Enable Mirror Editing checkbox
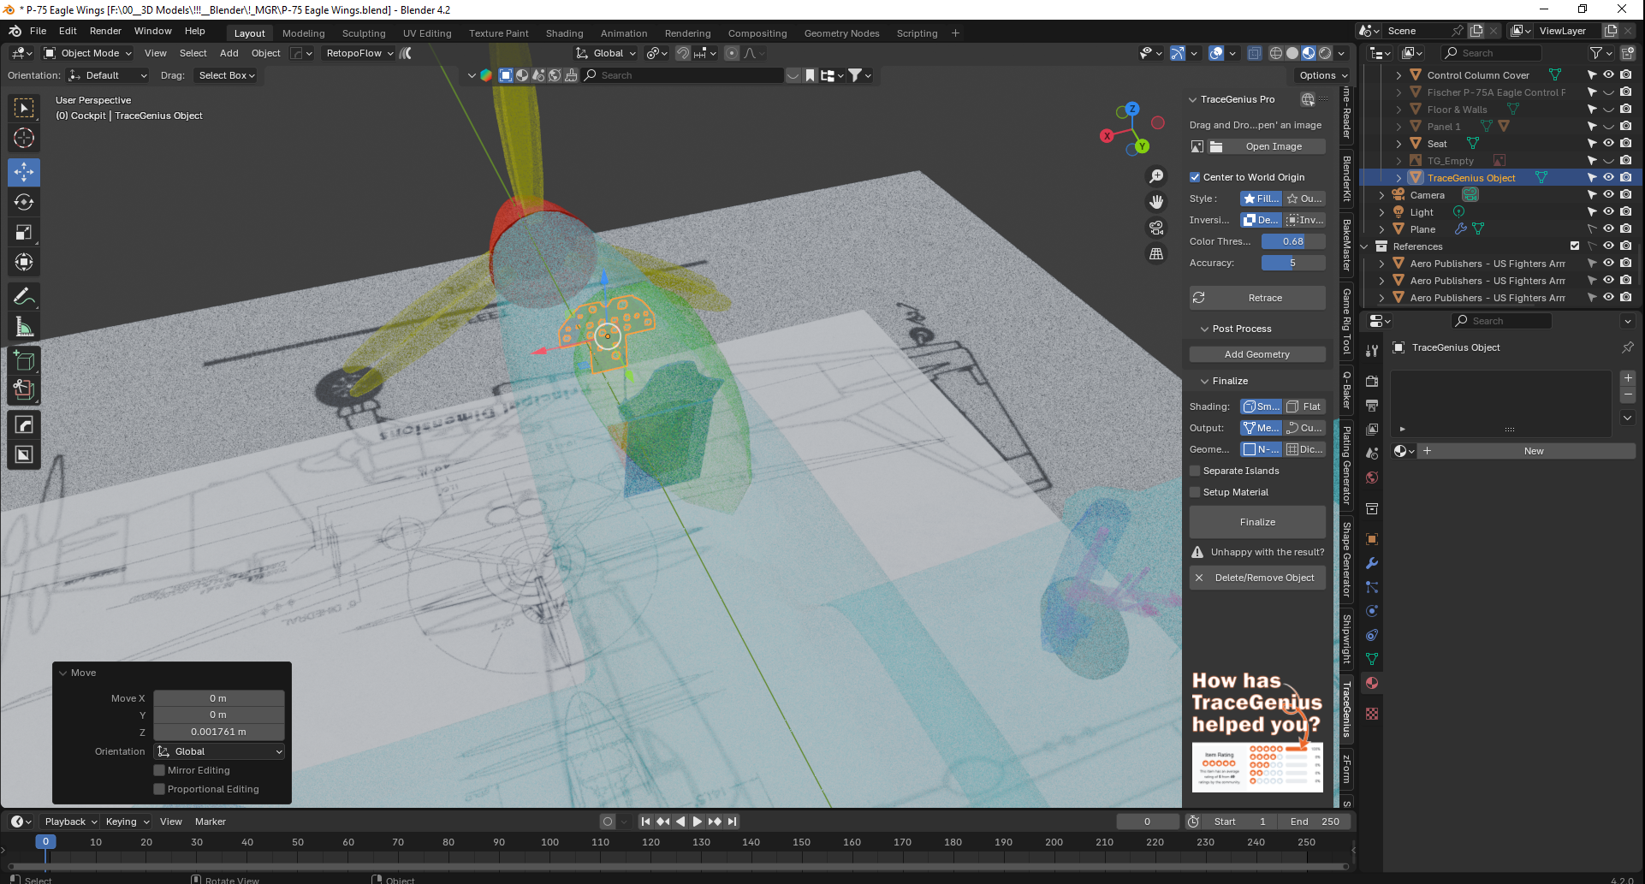 tap(159, 770)
